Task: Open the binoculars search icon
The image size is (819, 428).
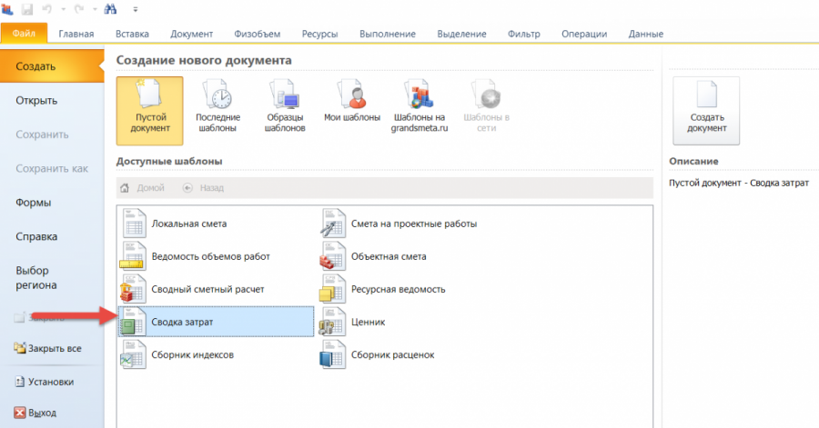Action: coord(111,9)
